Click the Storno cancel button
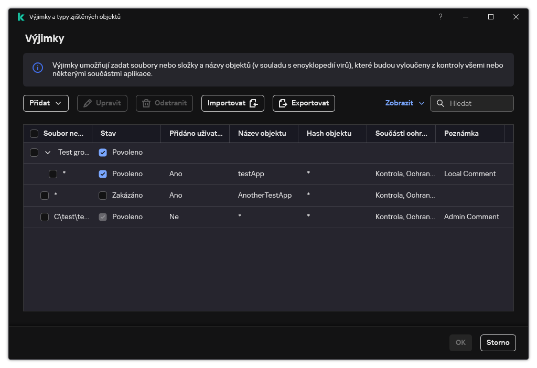The height and width of the screenshot is (368, 537). [x=498, y=343]
